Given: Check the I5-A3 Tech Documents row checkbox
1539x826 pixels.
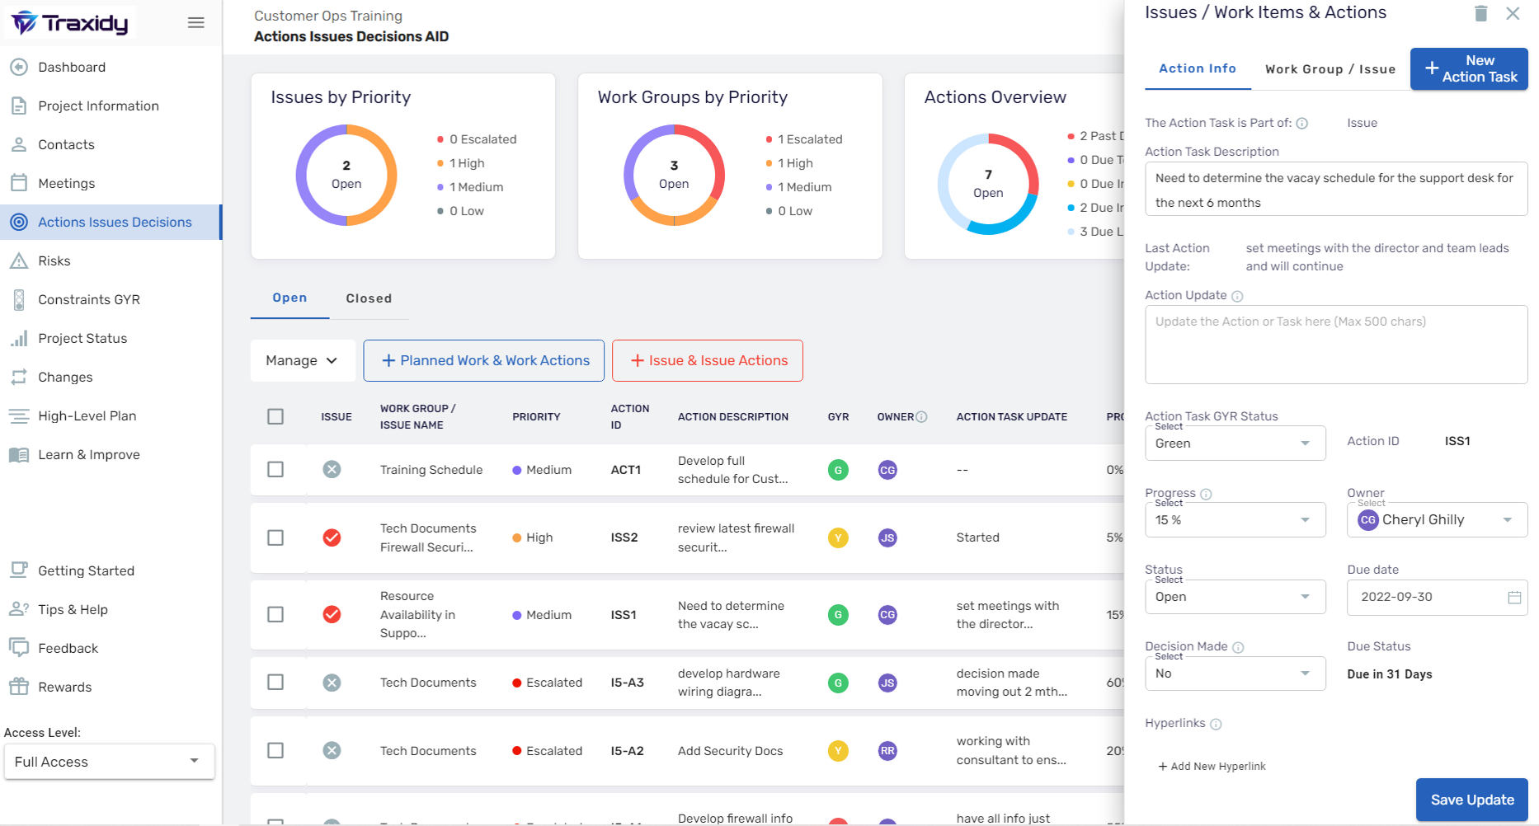Looking at the screenshot, I should tap(275, 682).
